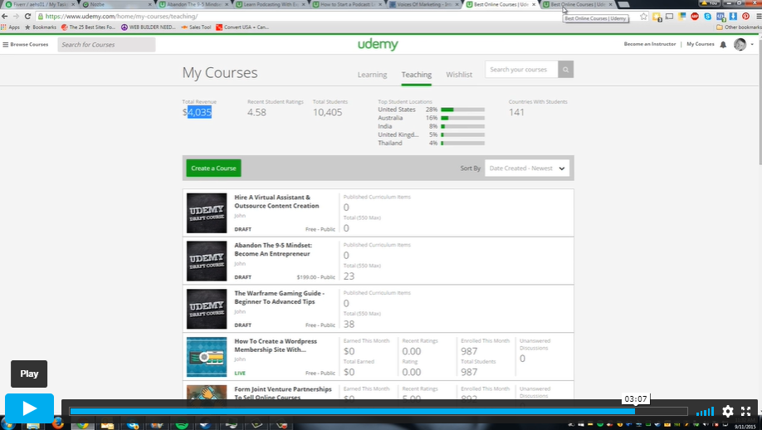Click the search magnifier icon for courses
The width and height of the screenshot is (762, 430).
pyautogui.click(x=564, y=70)
